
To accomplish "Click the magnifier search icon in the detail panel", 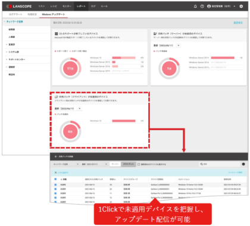I will coord(202,164).
